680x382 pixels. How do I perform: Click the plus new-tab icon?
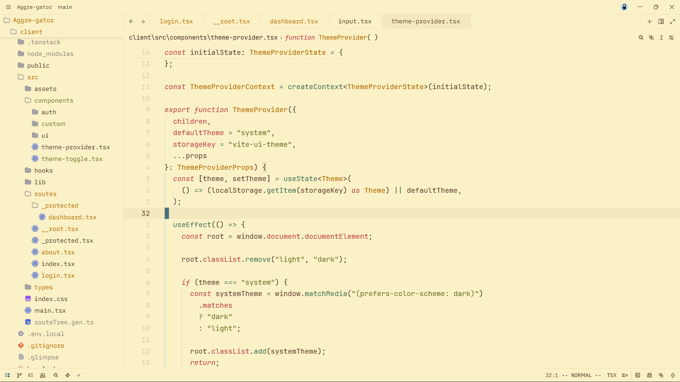tap(650, 22)
